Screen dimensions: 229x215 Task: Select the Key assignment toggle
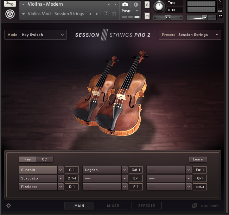(27, 159)
